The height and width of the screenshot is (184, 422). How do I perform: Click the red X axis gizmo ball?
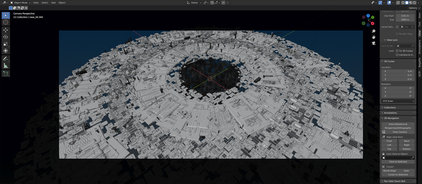coord(372,23)
